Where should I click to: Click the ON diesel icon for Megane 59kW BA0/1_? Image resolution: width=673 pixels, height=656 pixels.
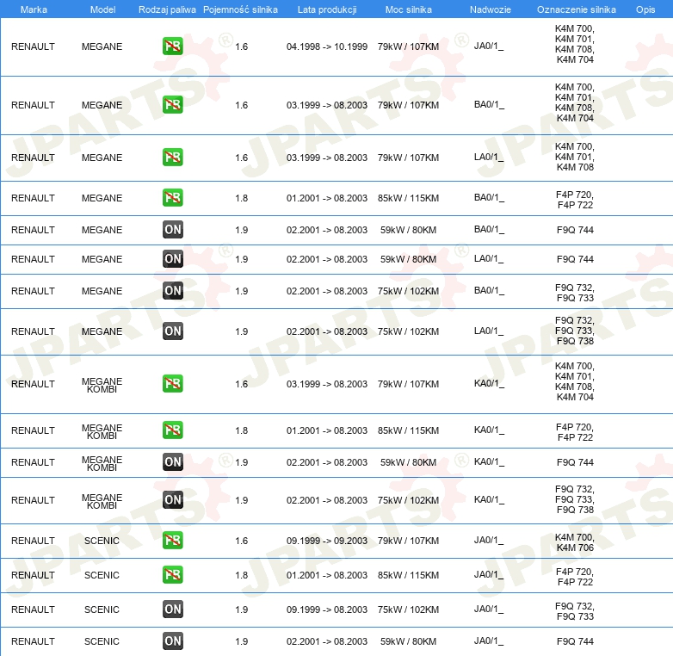point(172,229)
